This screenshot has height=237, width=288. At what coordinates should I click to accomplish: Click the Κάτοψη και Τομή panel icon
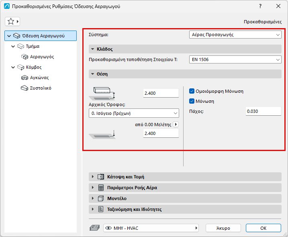101,177
